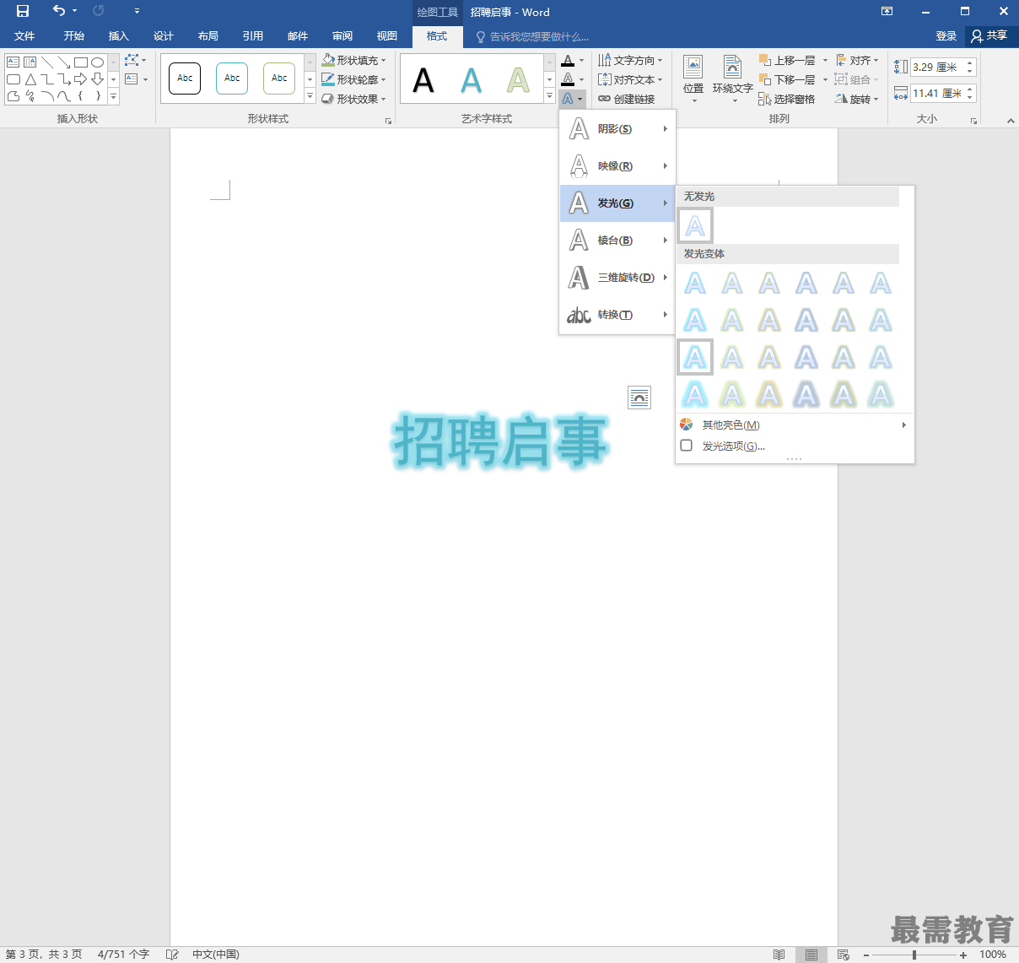Expand the WordArt styles gallery more arrow
1019x963 pixels.
[x=549, y=96]
